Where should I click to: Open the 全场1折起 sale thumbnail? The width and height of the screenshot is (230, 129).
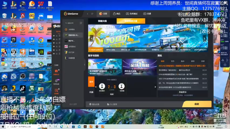(x=140, y=67)
